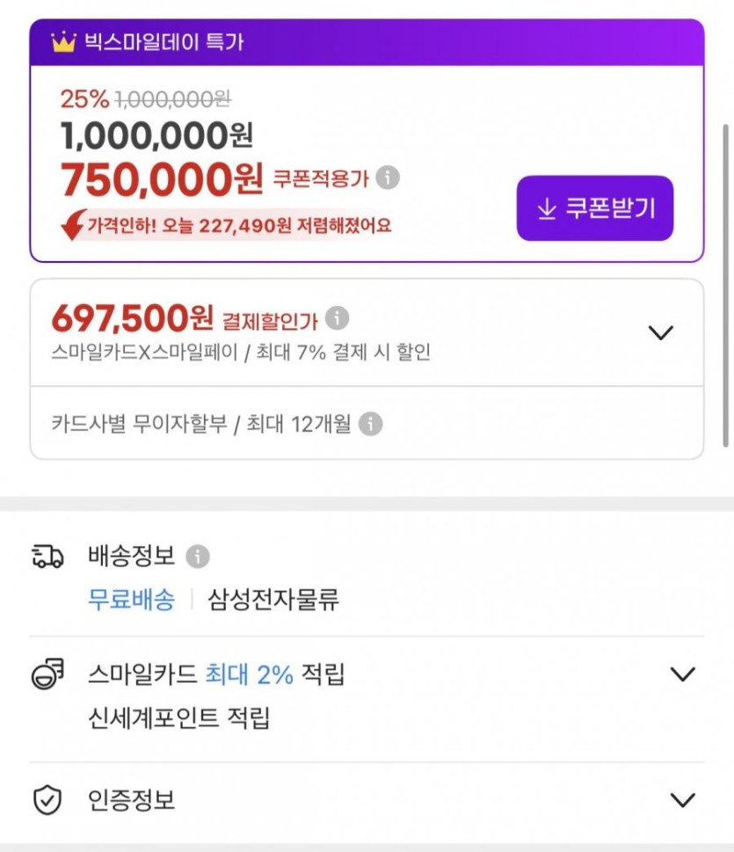The width and height of the screenshot is (734, 852).
Task: Expand the 결제할인가 details chevron
Action: point(660,332)
